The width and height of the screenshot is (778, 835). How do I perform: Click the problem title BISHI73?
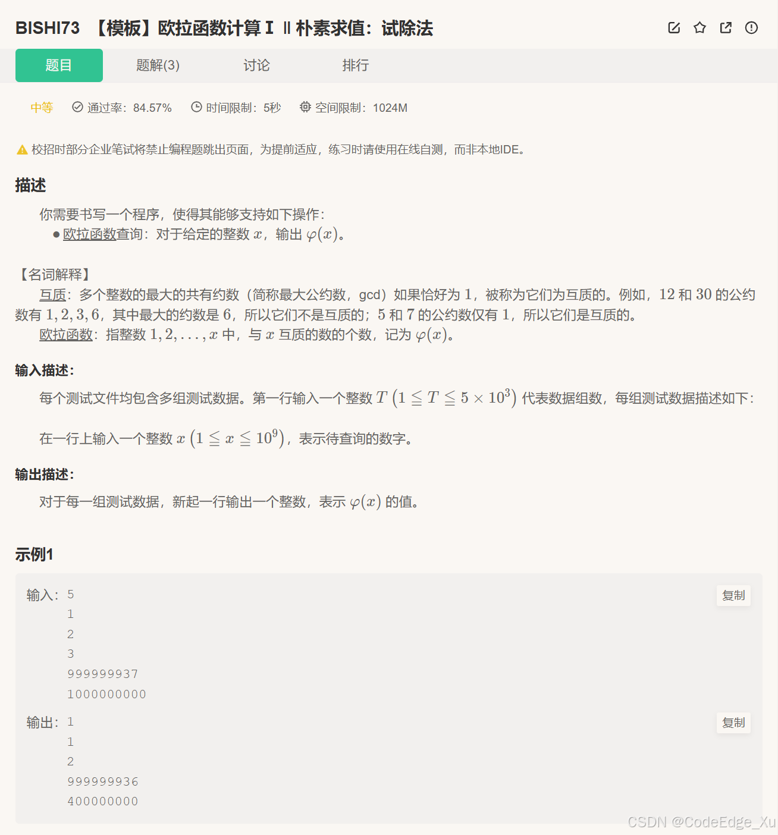(x=47, y=28)
